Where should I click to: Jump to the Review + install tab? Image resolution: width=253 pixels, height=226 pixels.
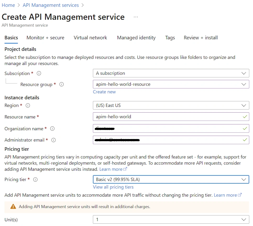[201, 38]
